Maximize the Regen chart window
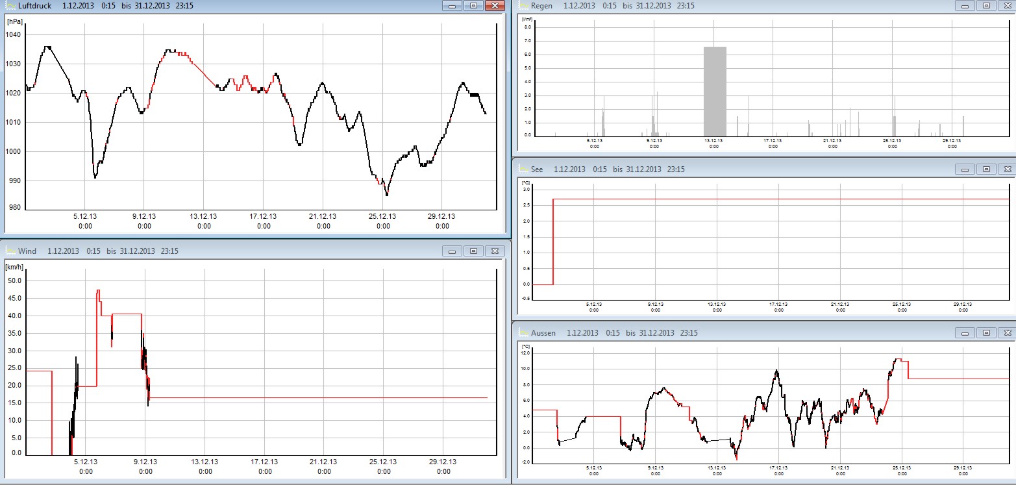The height and width of the screenshot is (485, 1016). pyautogui.click(x=986, y=6)
